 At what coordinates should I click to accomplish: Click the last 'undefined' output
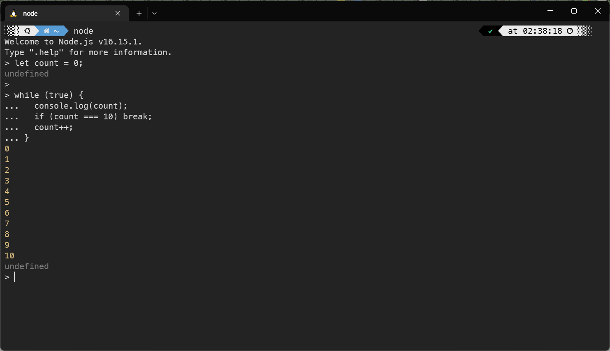pyautogui.click(x=27, y=266)
